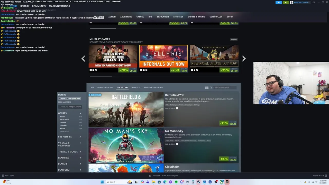
Task: Open the Civilization VII capsule
Action: coord(214,59)
